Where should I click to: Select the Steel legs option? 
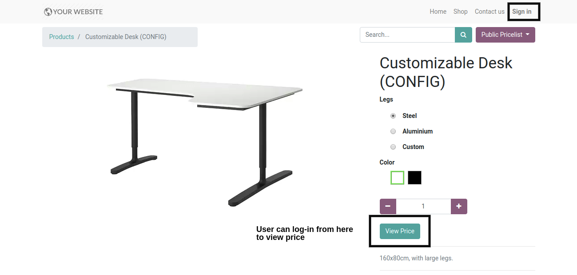tap(393, 116)
